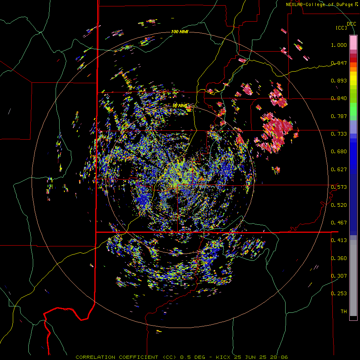Click the 100 NMI range ring label
360x360 pixels.
point(180,32)
